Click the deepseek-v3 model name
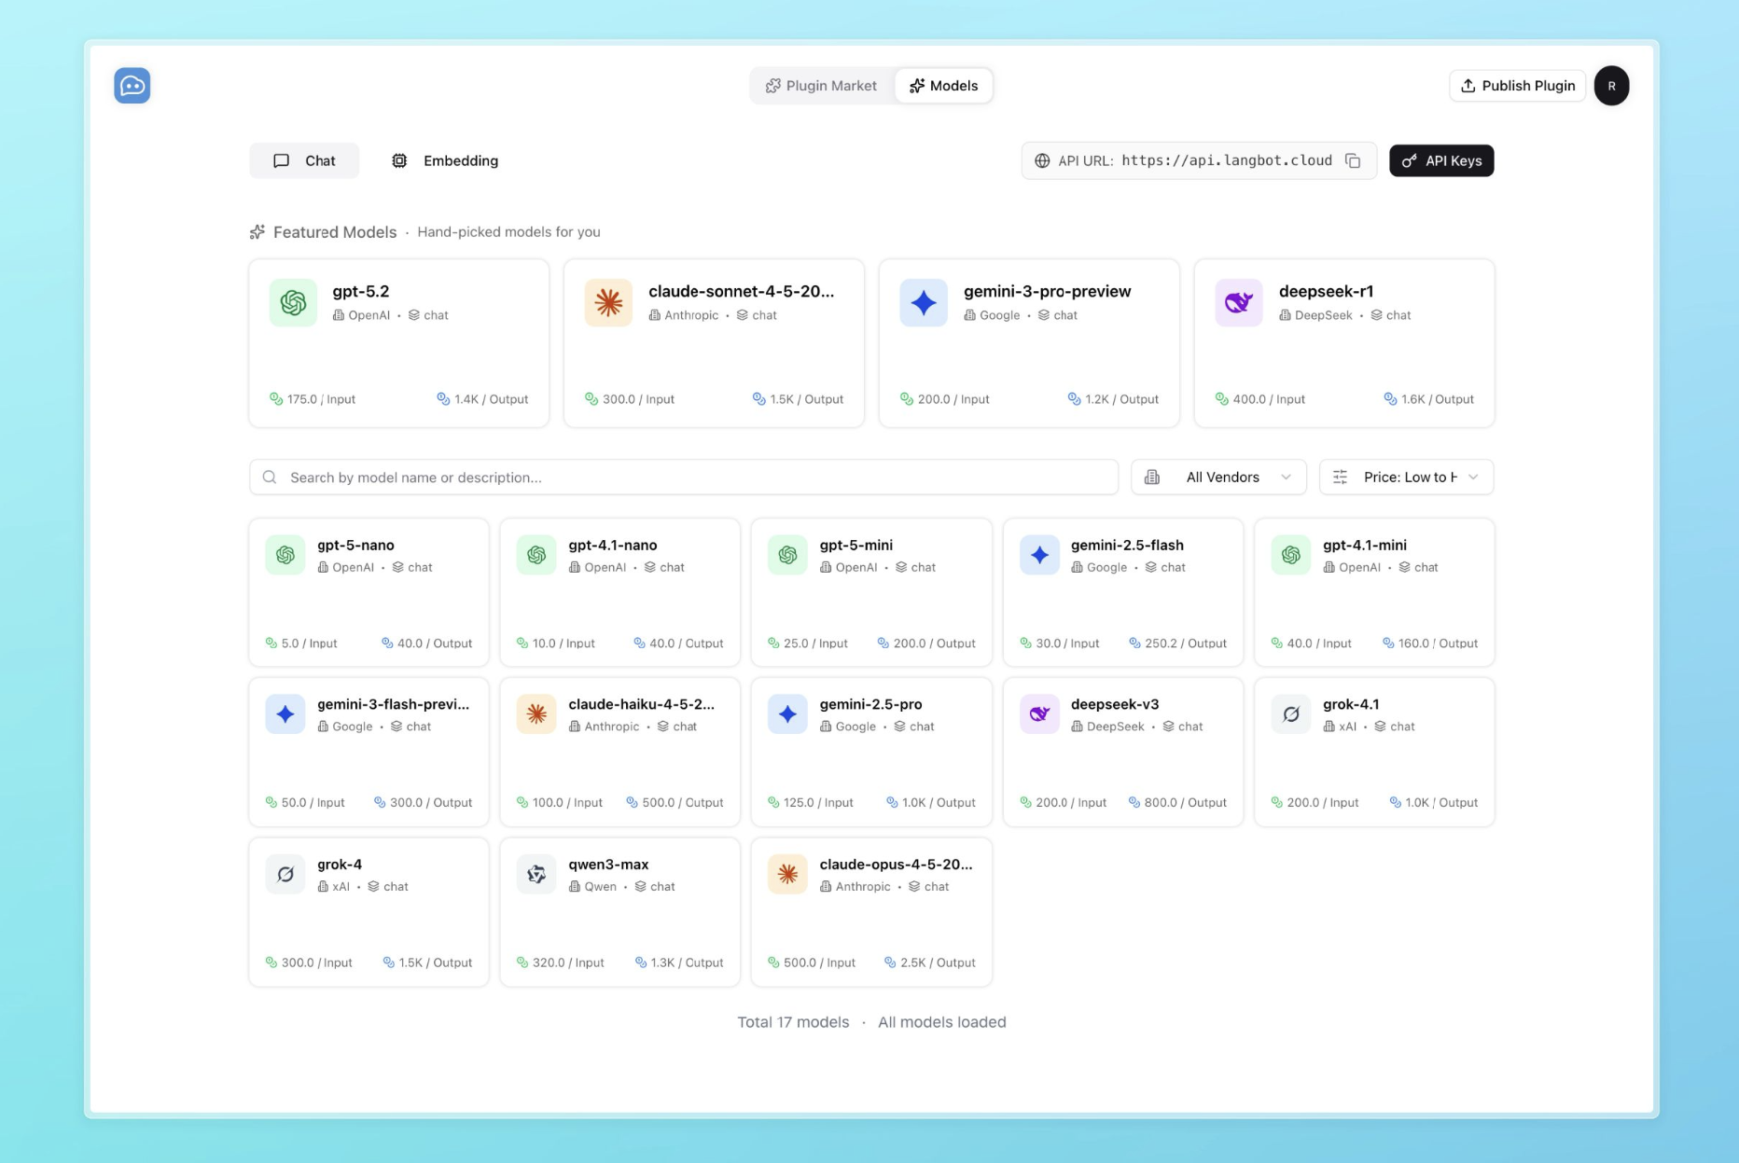This screenshot has height=1163, width=1739. [1115, 704]
